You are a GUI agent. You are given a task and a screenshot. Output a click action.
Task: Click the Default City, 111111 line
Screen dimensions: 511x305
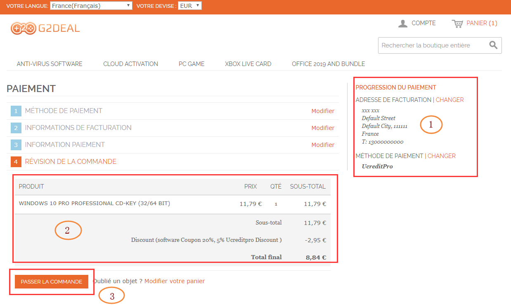[x=385, y=126]
